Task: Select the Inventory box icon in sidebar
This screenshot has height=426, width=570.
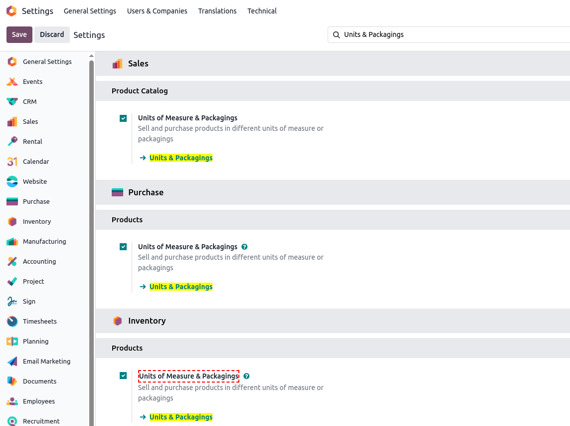Action: [x=12, y=221]
